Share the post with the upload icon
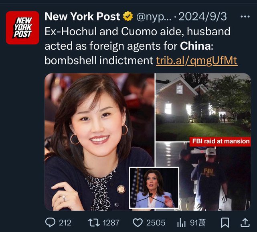 [245, 222]
